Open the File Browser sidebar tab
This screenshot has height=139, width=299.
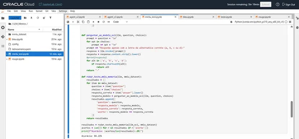point(3,18)
